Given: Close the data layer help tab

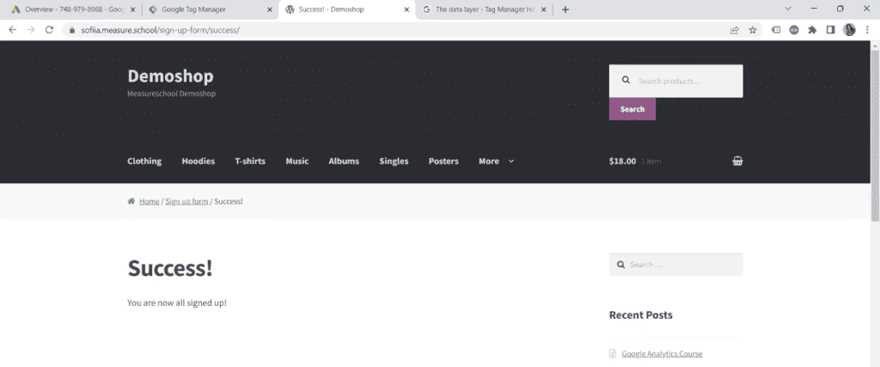Looking at the screenshot, I should click(x=543, y=9).
